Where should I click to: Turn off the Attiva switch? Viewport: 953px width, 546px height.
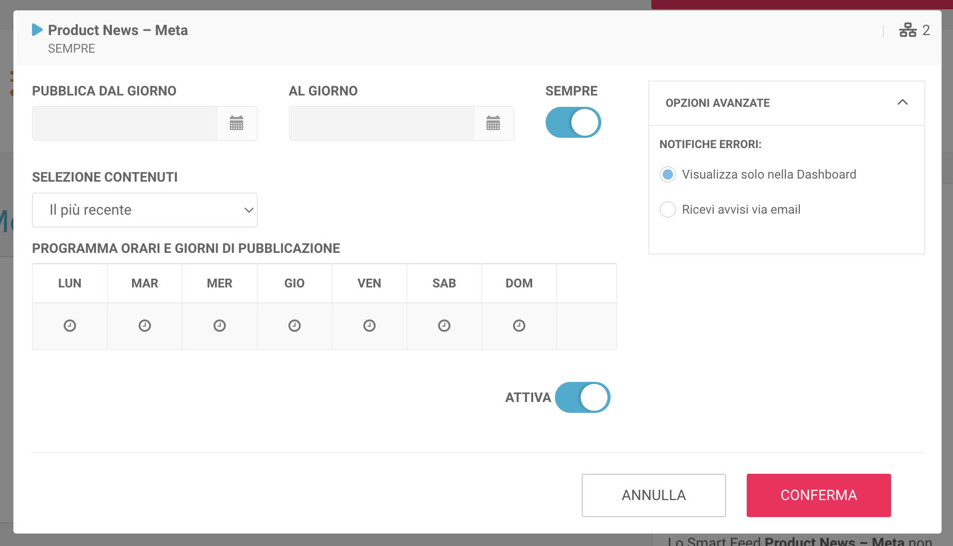point(582,397)
